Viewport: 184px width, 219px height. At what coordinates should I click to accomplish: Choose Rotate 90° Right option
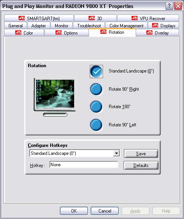[x=96, y=89]
